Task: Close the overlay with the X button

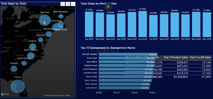Action: click(x=108, y=6)
